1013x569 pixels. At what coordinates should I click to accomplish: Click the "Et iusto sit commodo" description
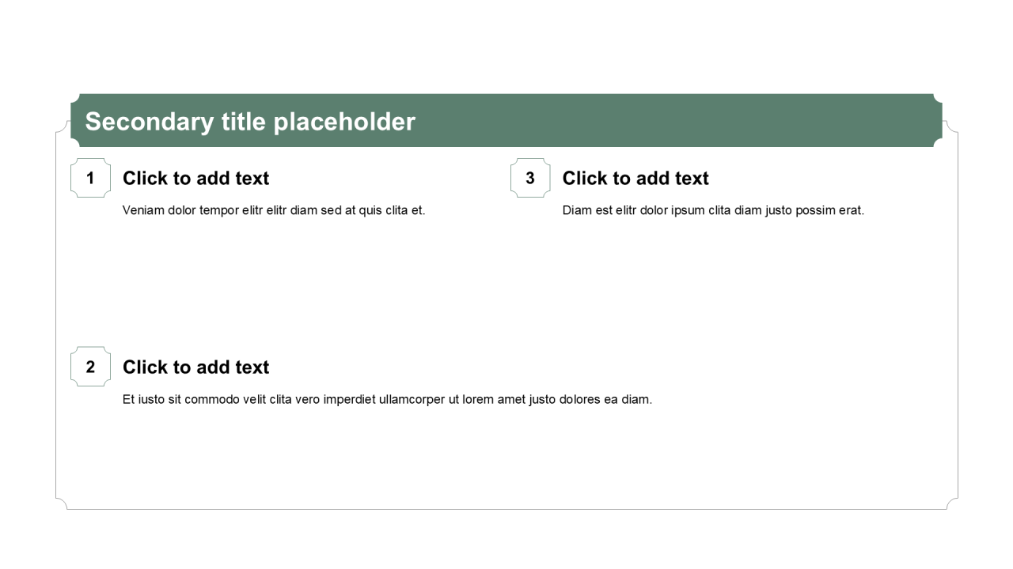pyautogui.click(x=387, y=399)
